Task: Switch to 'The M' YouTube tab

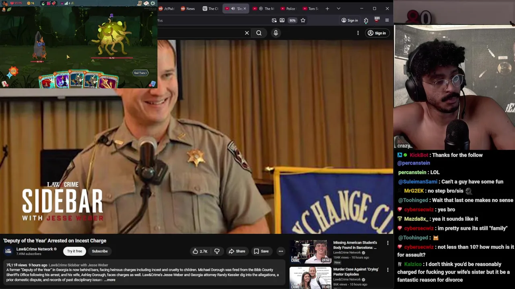Action: [263, 8]
